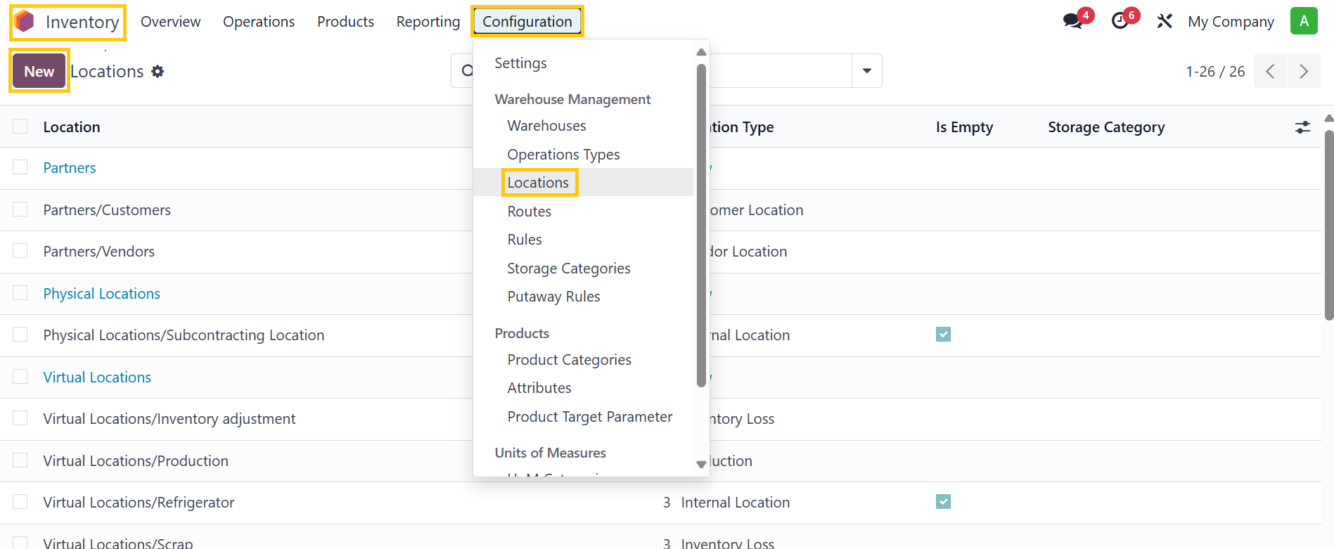Open the My Company switcher
The width and height of the screenshot is (1334, 549).
1230,22
